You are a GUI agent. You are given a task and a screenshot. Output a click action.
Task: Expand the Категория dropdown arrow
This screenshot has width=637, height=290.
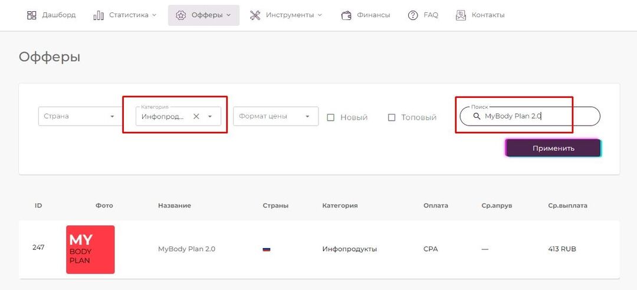click(210, 117)
